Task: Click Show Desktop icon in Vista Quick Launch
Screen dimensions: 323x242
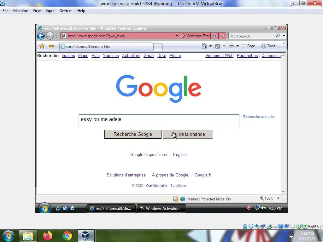Action: (65, 208)
